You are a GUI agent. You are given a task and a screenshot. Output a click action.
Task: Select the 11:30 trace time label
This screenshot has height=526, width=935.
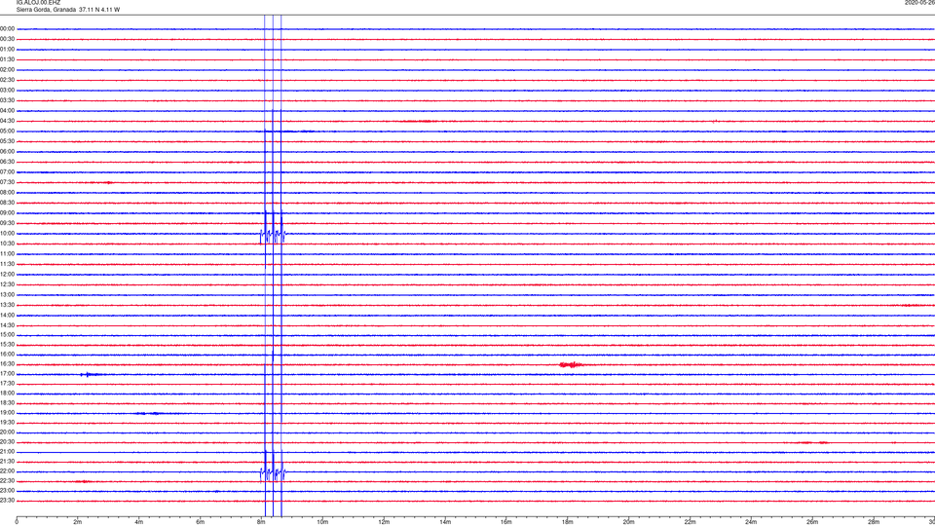7,264
